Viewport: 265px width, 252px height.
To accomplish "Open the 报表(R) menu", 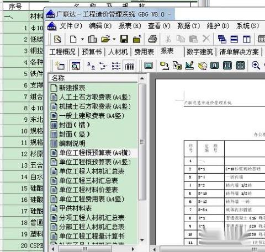I will pyautogui.click(x=130, y=26).
